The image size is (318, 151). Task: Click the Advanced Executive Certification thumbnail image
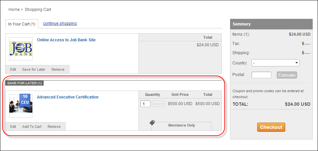coord(21,106)
